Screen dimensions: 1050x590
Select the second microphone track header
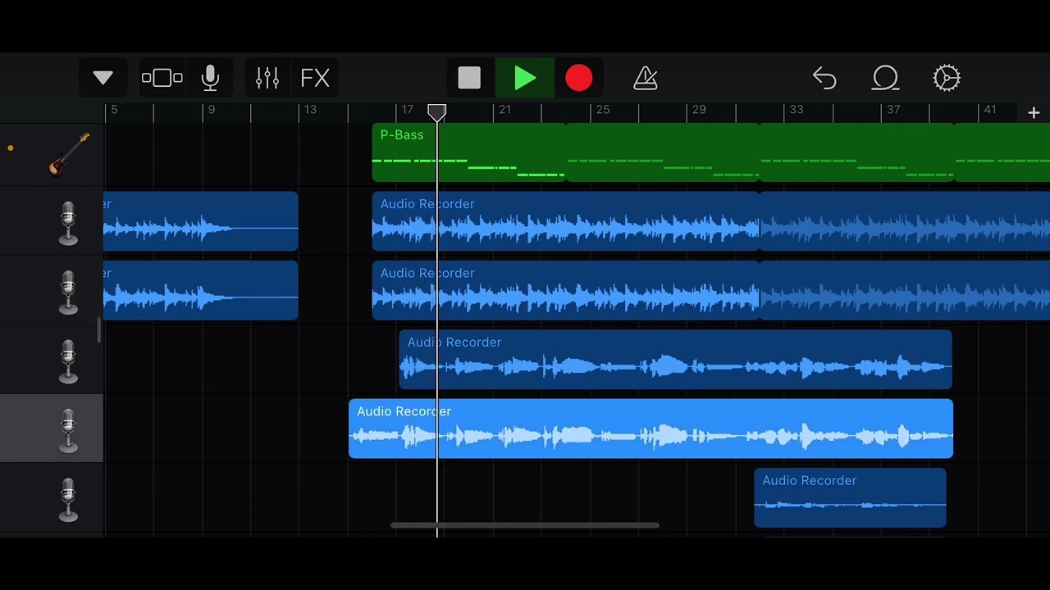[x=52, y=292]
